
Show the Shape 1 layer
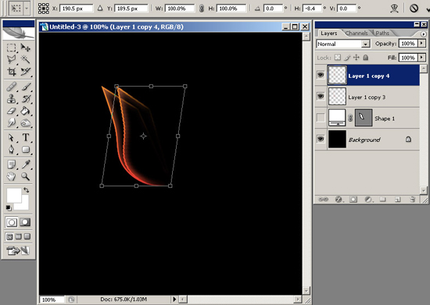321,118
